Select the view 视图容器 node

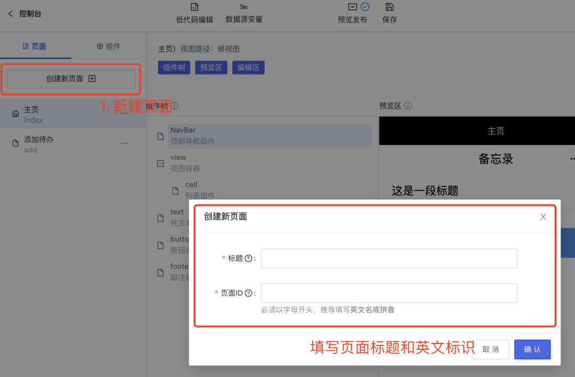[185, 163]
